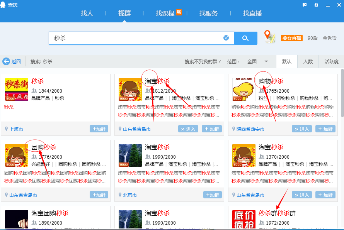
Task: Open the 秒杀群秒杀群 group title
Action: [277, 213]
